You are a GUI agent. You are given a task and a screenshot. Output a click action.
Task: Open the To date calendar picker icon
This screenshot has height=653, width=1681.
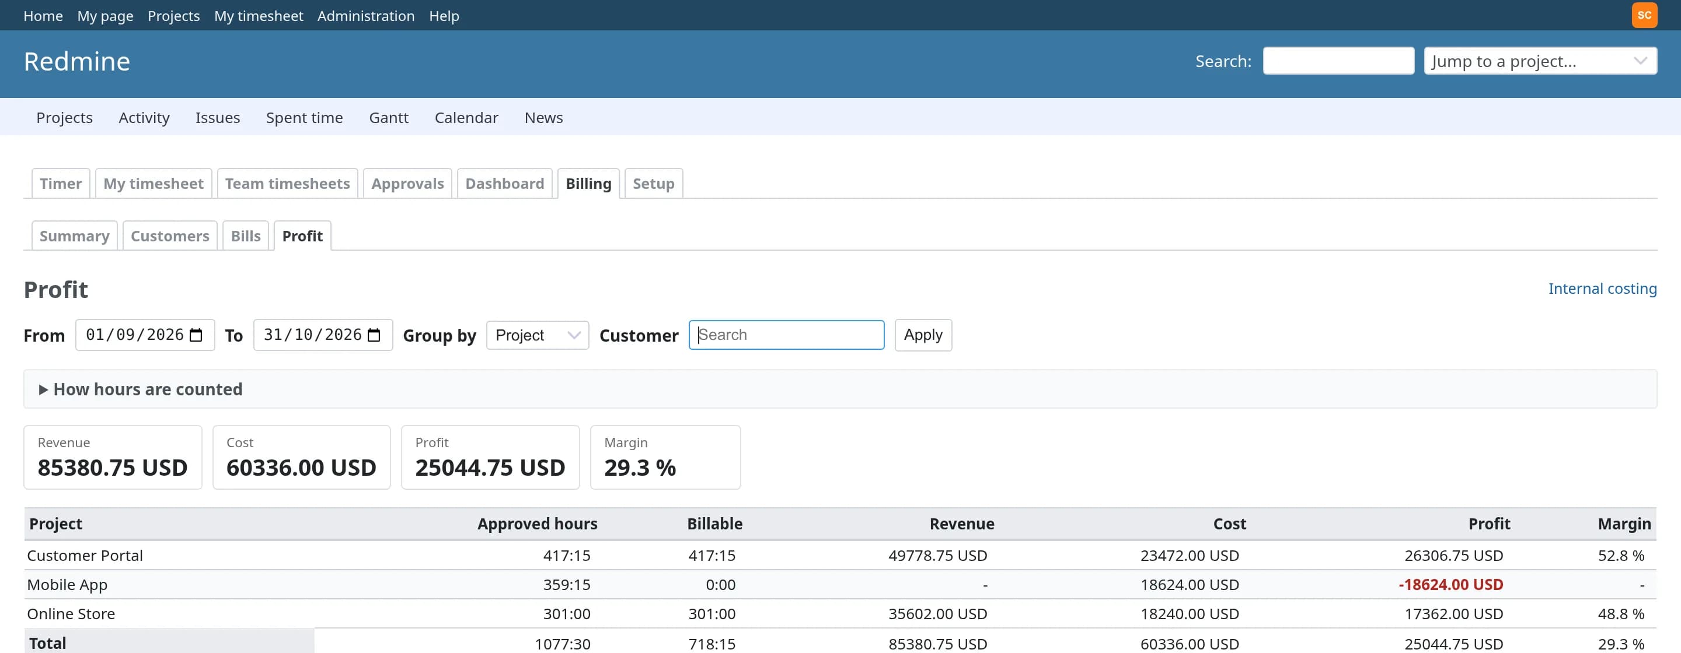click(x=374, y=335)
